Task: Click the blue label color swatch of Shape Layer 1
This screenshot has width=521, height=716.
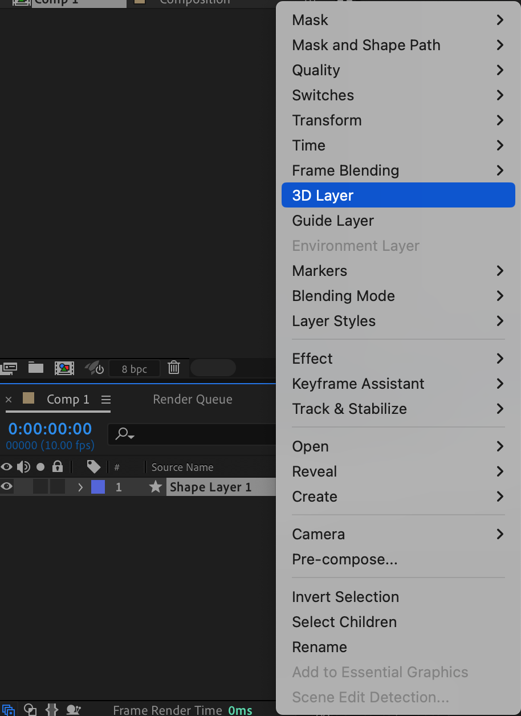Action: point(98,487)
